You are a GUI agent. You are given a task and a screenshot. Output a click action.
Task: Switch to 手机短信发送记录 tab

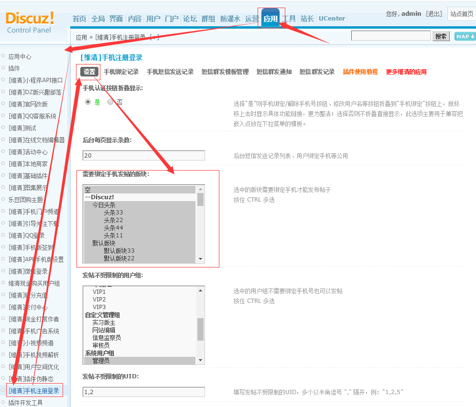170,72
